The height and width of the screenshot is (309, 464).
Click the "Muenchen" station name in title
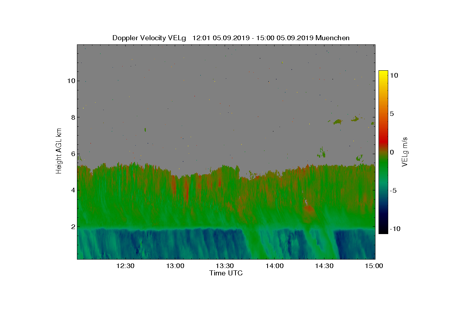[333, 38]
